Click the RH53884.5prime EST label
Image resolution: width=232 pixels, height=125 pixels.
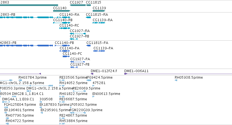point(73,121)
